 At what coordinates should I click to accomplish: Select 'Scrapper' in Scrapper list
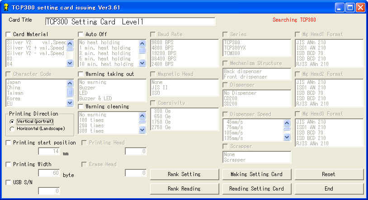tap(235, 160)
